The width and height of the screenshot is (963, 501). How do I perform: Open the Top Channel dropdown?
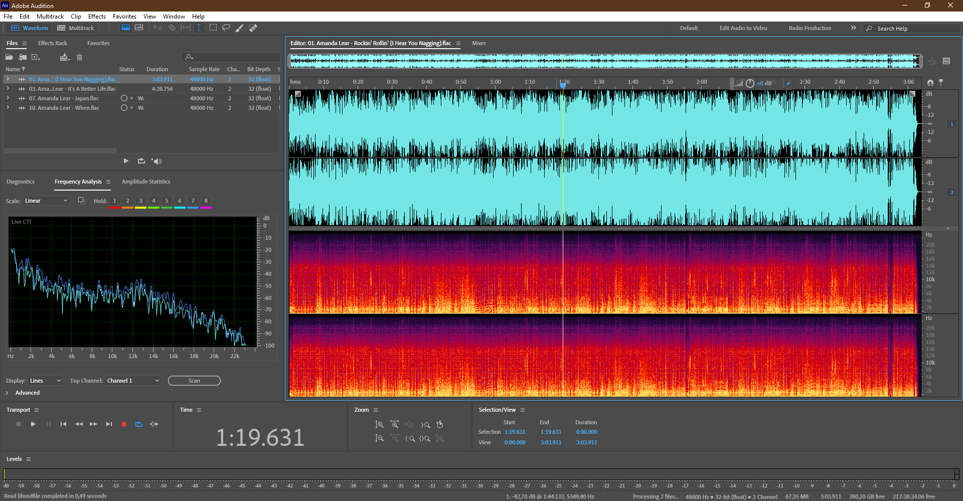(133, 381)
